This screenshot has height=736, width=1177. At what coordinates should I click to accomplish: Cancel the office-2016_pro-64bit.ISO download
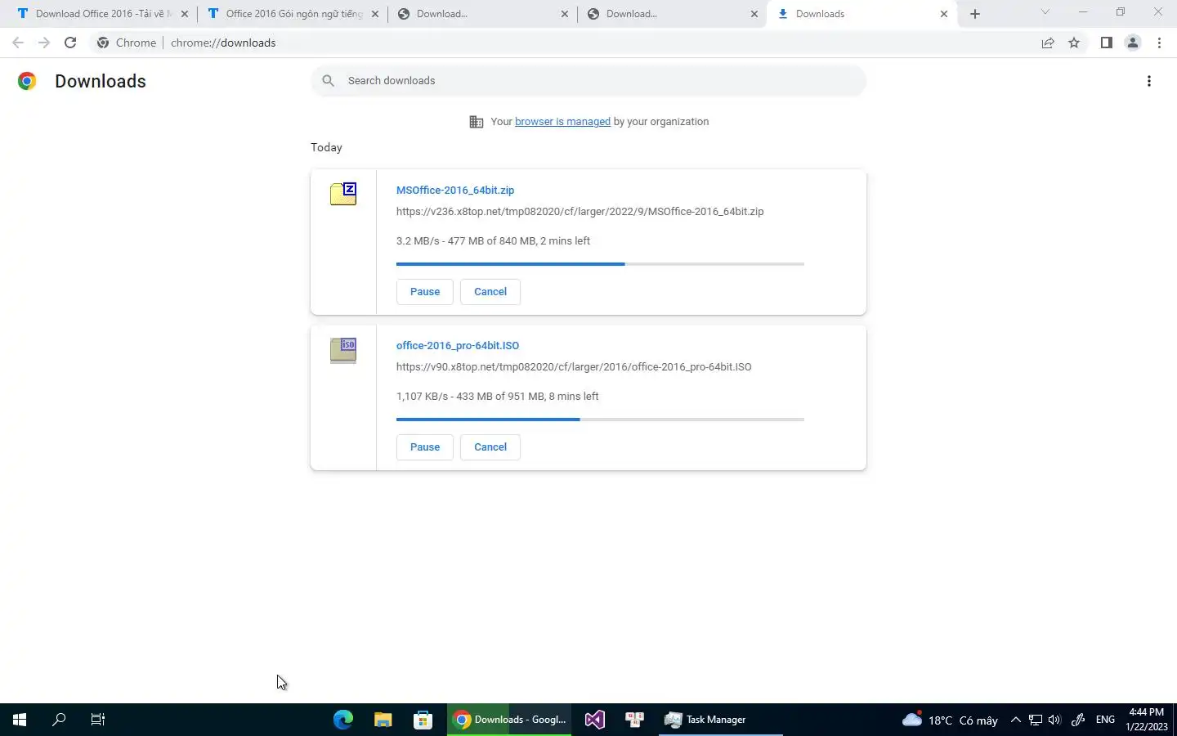[490, 447]
